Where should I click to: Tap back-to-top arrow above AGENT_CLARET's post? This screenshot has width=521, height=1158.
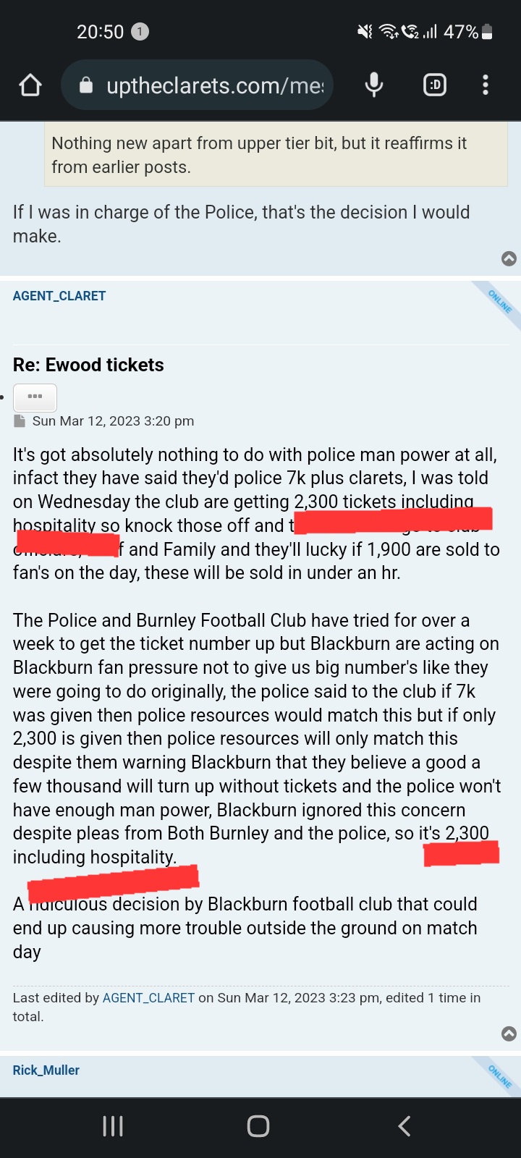[509, 258]
